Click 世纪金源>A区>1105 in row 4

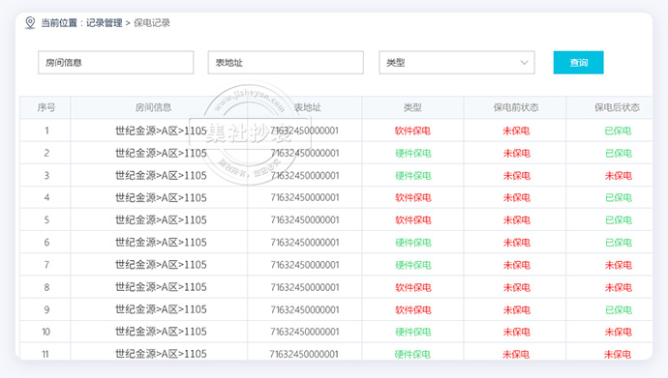click(x=161, y=198)
